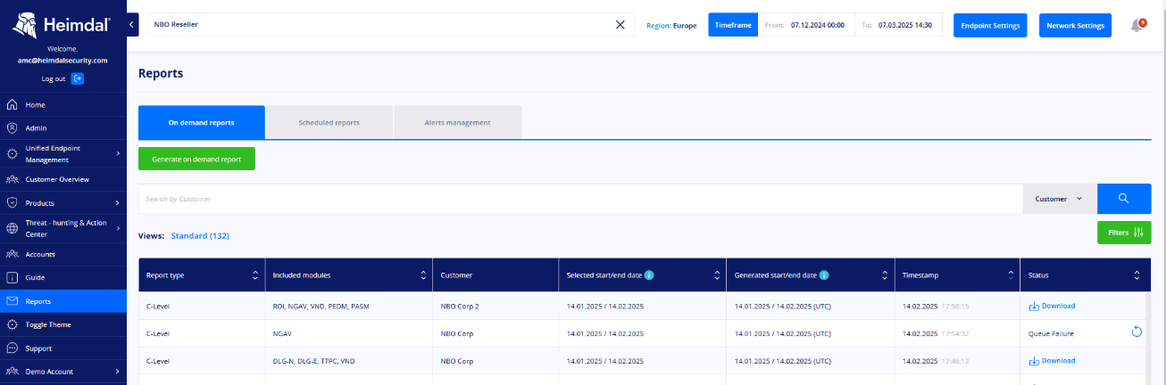Click the From date field
Viewport: 1166px width, 385px height.
pyautogui.click(x=806, y=25)
